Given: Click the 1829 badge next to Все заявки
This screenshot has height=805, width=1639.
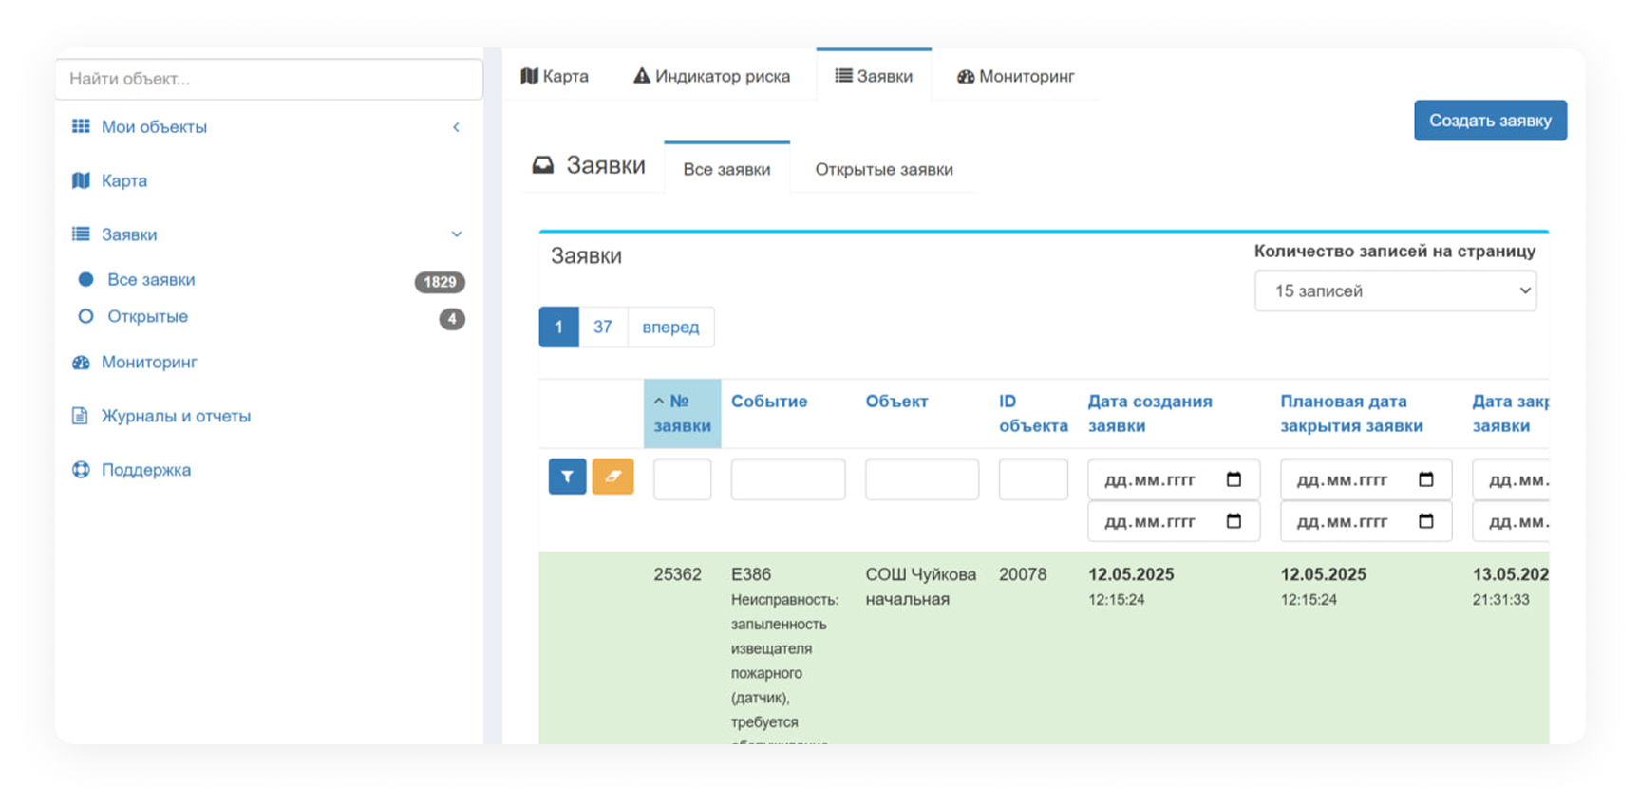Looking at the screenshot, I should (x=440, y=282).
